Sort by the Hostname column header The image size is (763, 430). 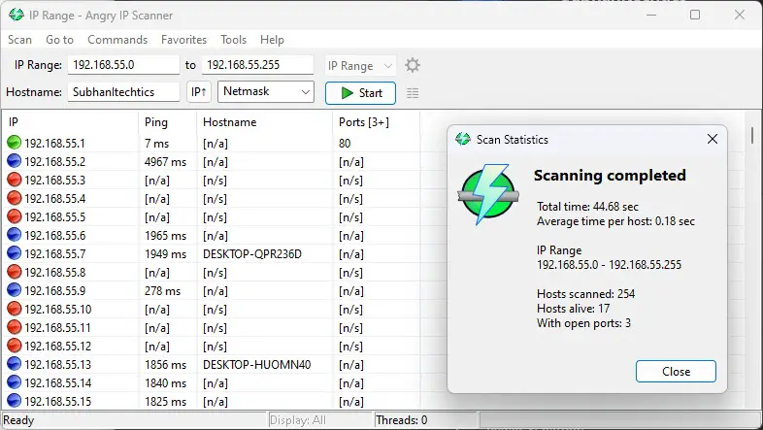[x=265, y=122]
